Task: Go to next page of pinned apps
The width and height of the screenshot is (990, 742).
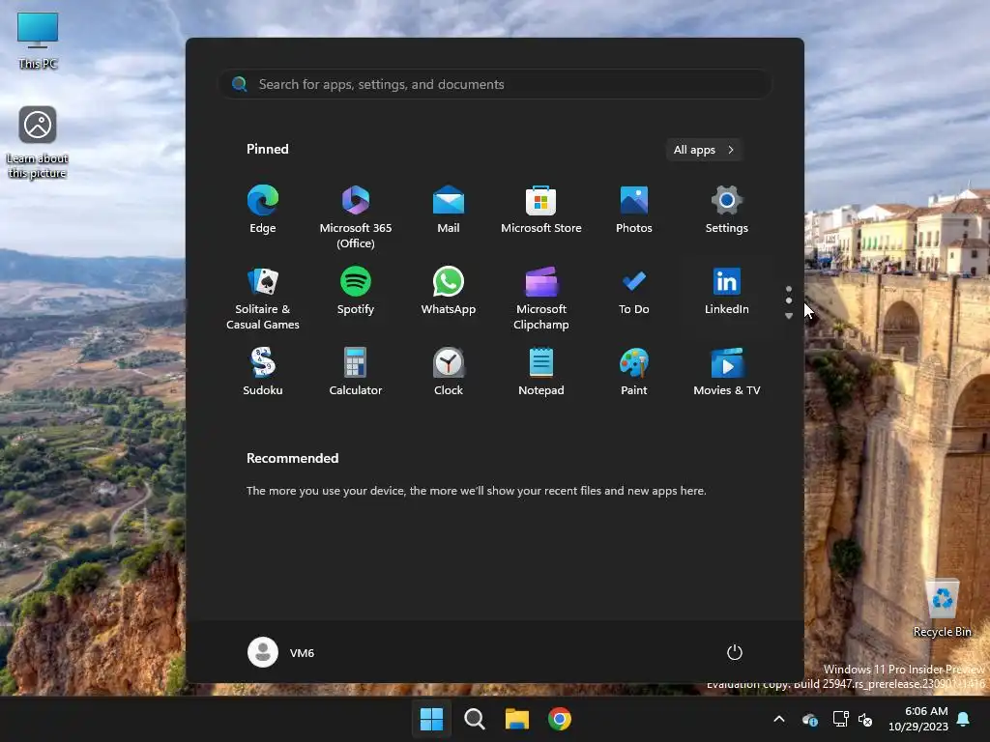Action: (x=789, y=316)
